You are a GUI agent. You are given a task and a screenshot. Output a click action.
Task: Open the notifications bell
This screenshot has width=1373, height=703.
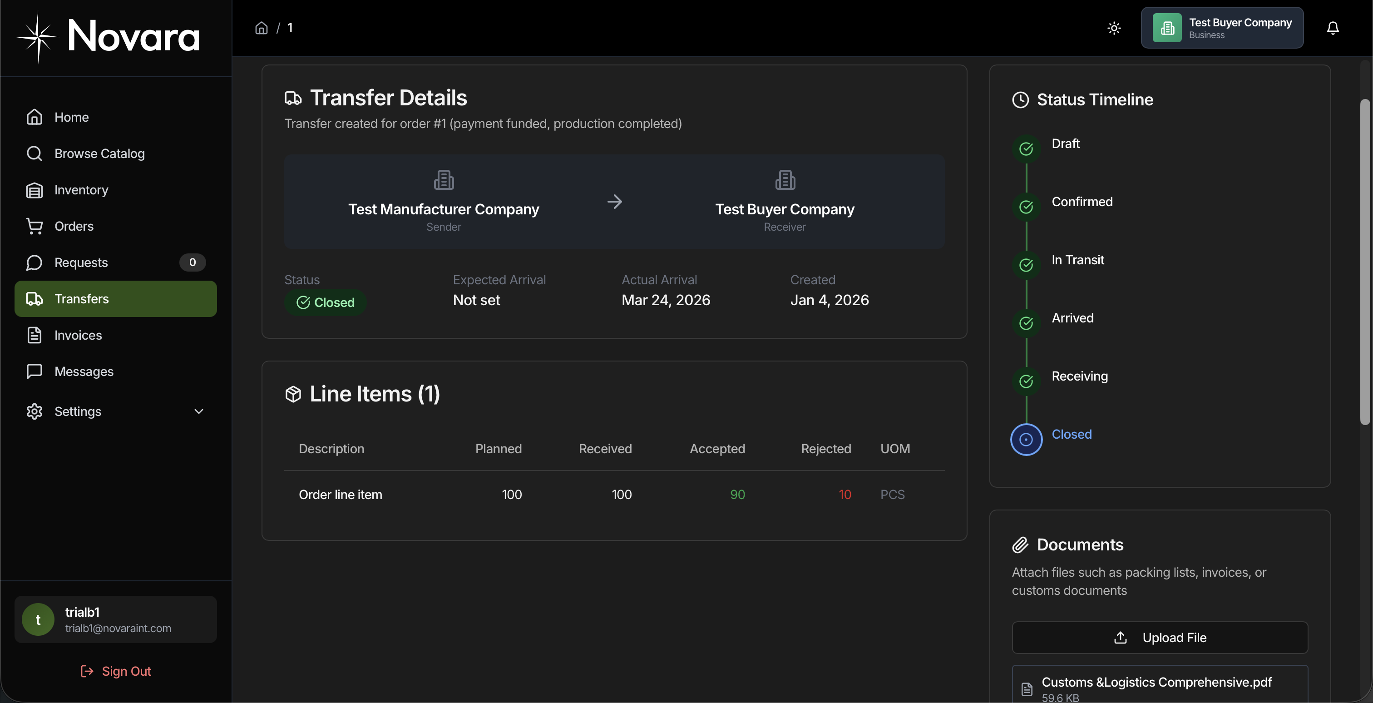pos(1333,28)
